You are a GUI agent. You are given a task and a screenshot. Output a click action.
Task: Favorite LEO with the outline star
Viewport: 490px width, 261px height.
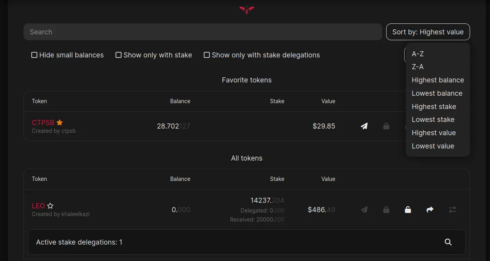pyautogui.click(x=50, y=206)
